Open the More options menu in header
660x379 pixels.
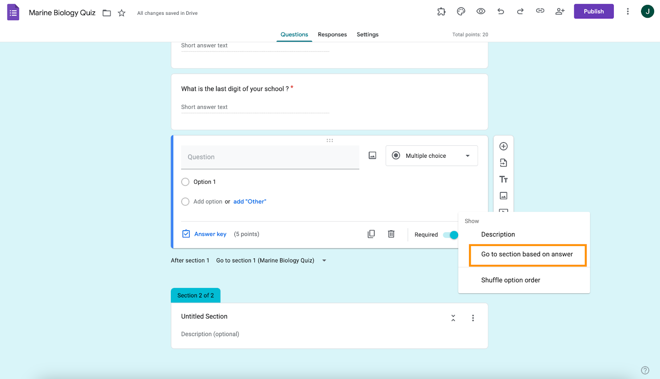point(628,12)
